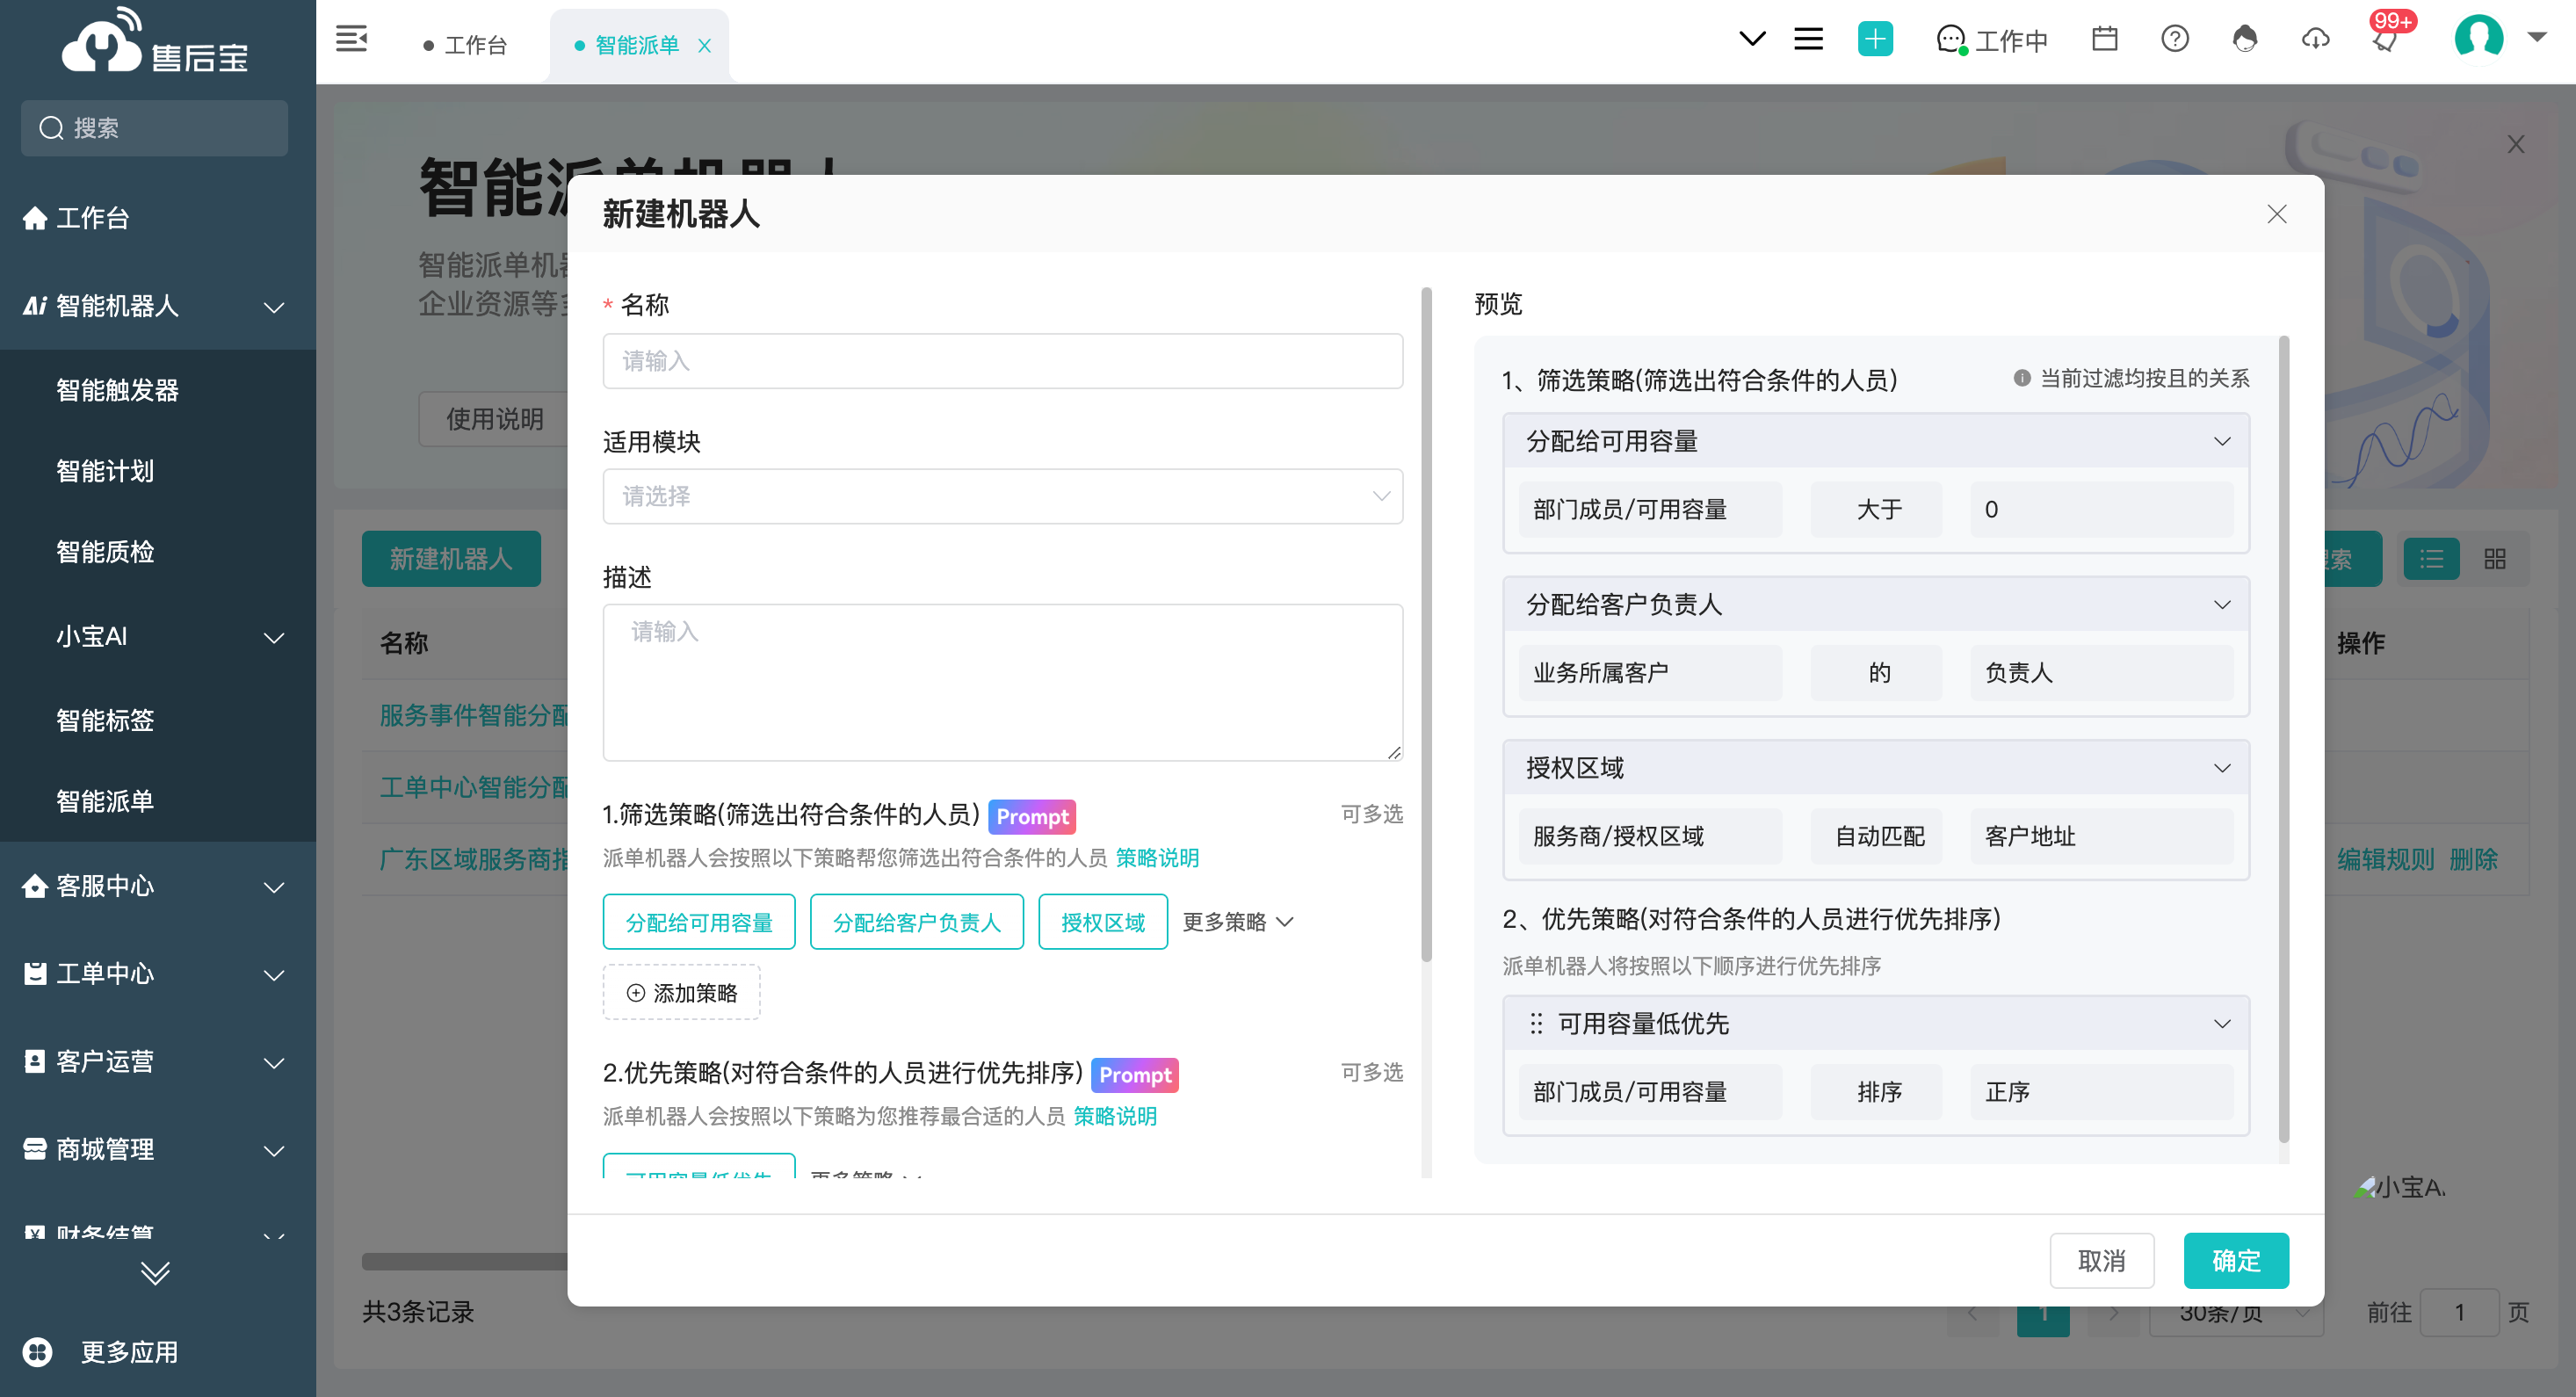The height and width of the screenshot is (1397, 2576).
Task: Open notifications bell with 99+ badge
Action: [x=2386, y=39]
